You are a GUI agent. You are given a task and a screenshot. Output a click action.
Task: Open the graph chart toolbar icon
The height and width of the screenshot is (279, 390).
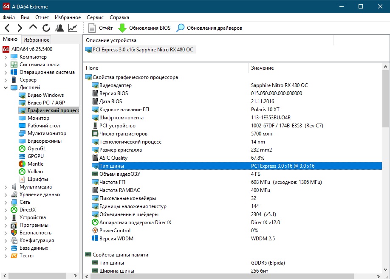click(73, 28)
